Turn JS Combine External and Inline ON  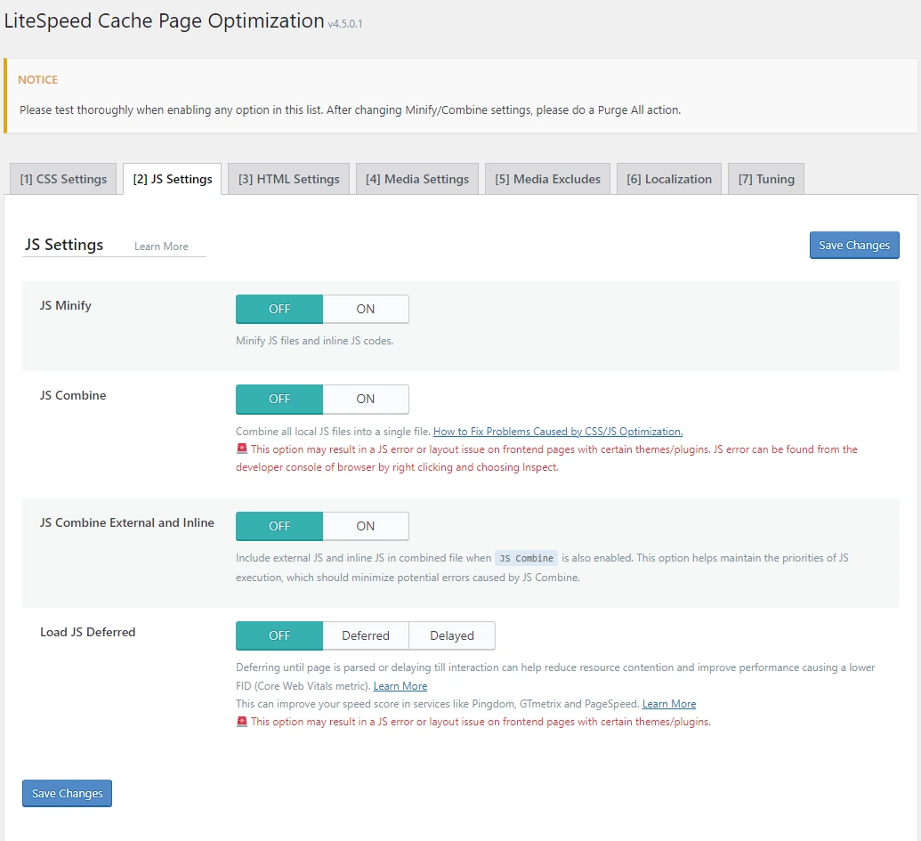[366, 526]
